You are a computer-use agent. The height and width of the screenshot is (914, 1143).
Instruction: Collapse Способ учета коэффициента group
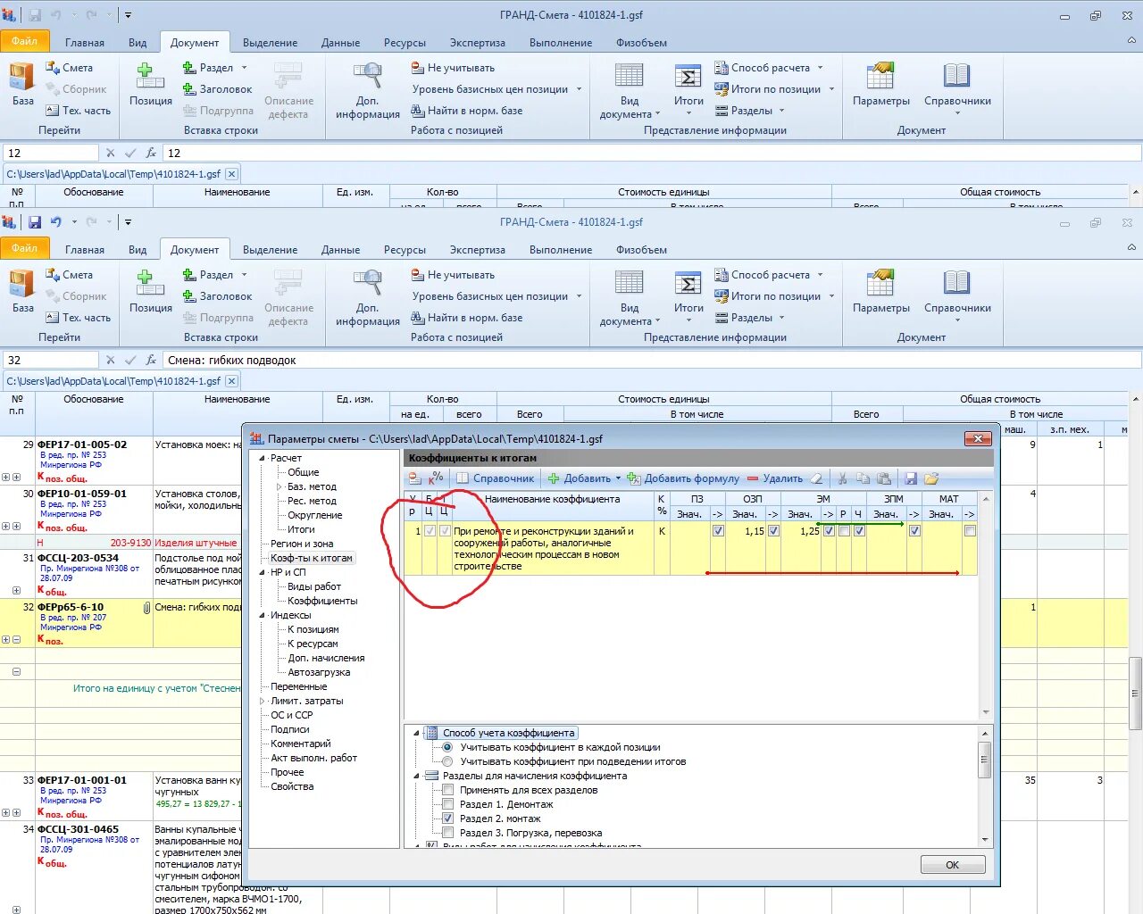(x=416, y=733)
